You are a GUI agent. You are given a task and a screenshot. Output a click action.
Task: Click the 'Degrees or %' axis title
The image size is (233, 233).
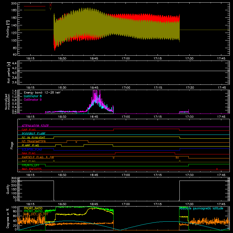click(x=8, y=218)
